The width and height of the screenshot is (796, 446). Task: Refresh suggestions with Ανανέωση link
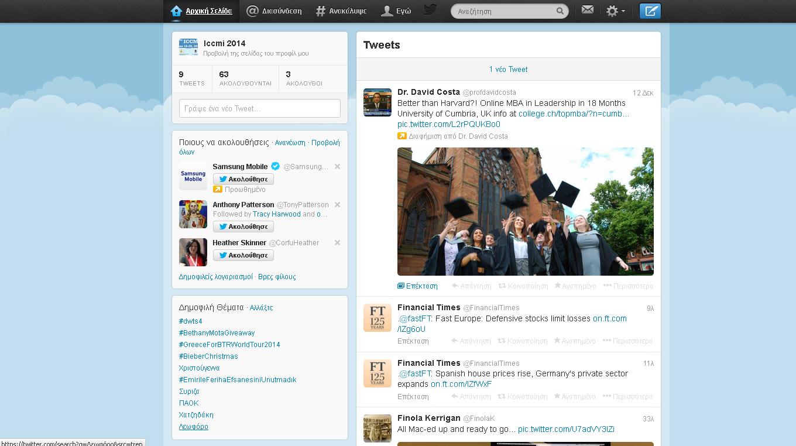tap(290, 143)
